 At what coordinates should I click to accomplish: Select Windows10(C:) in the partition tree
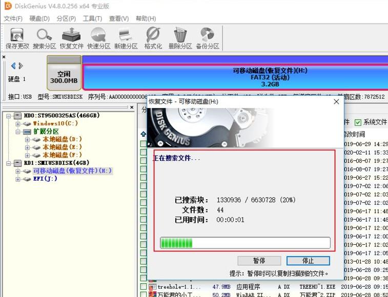(55, 123)
